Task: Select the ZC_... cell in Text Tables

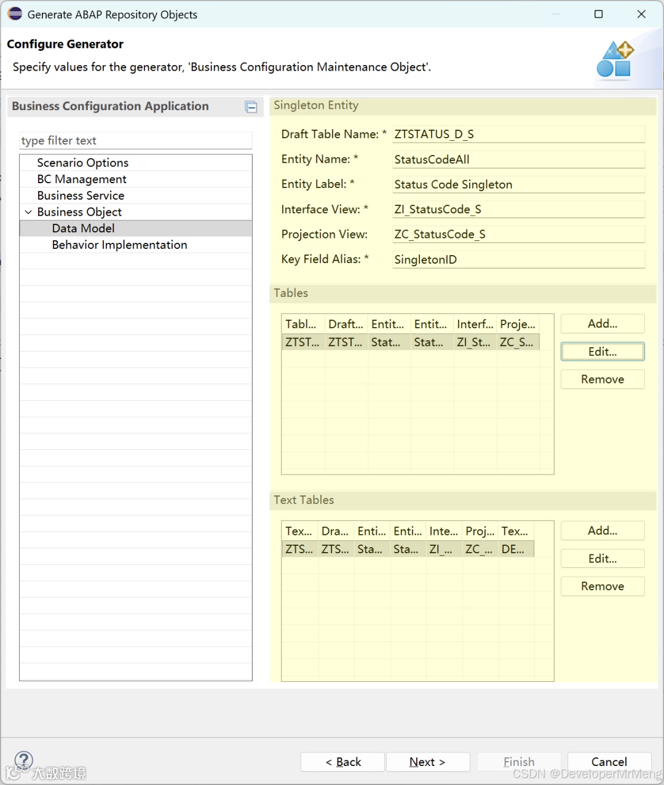Action: (480, 550)
